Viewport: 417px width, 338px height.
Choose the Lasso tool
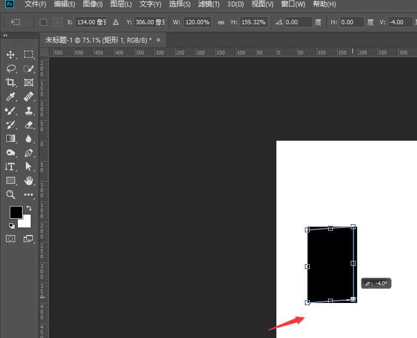pos(10,69)
